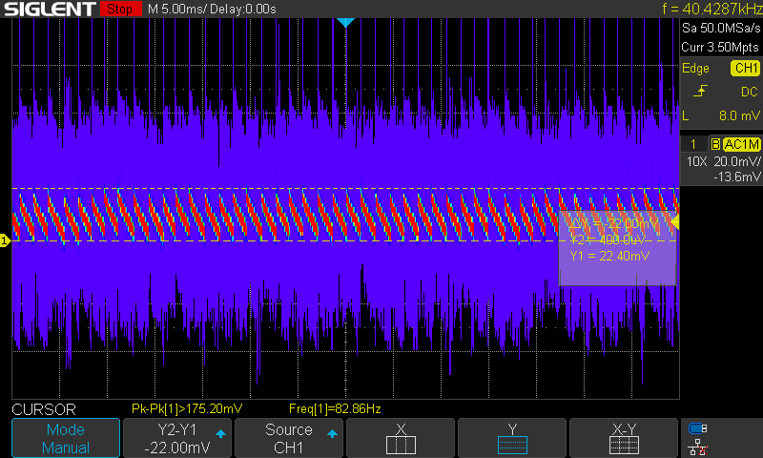Click the LAN network status icon
The width and height of the screenshot is (763, 458).
698,446
